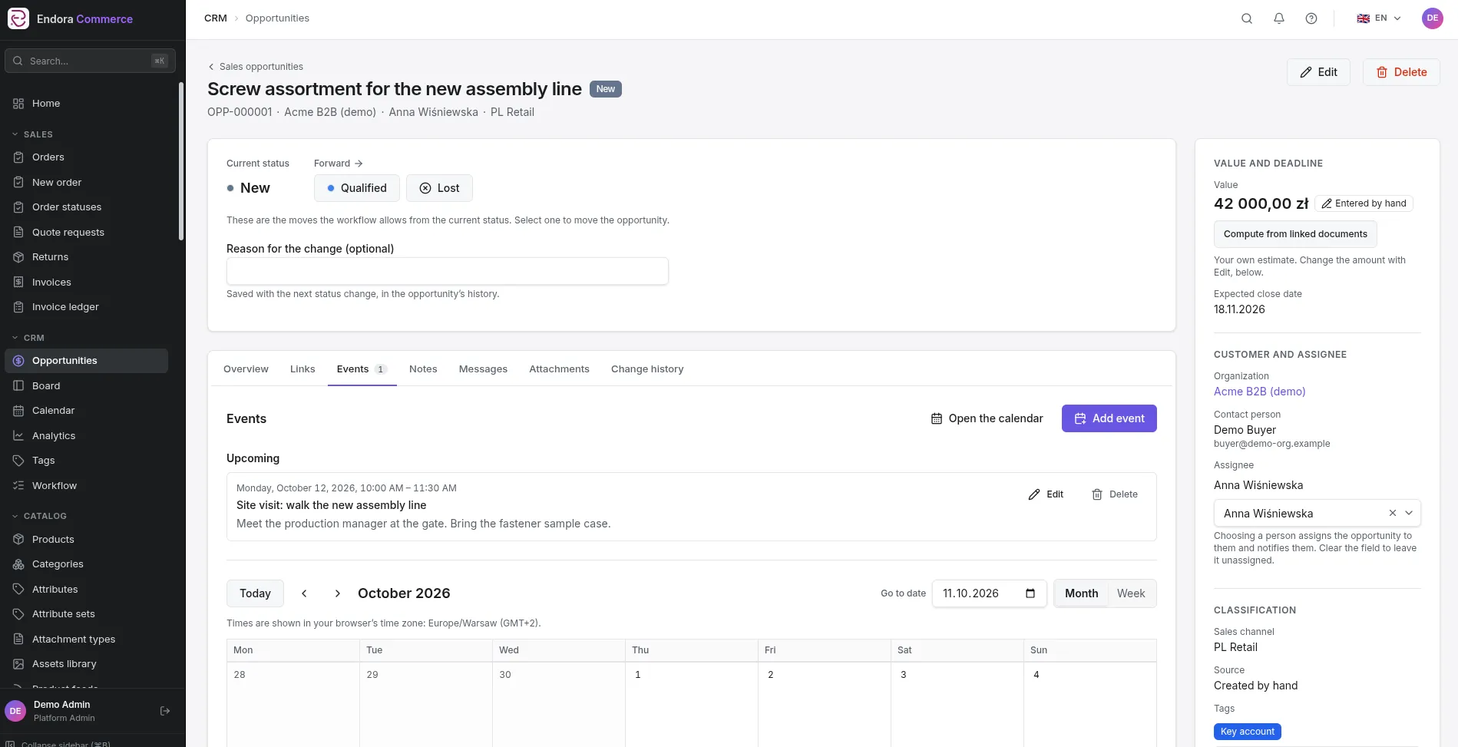Open the Change history tab

(647, 369)
